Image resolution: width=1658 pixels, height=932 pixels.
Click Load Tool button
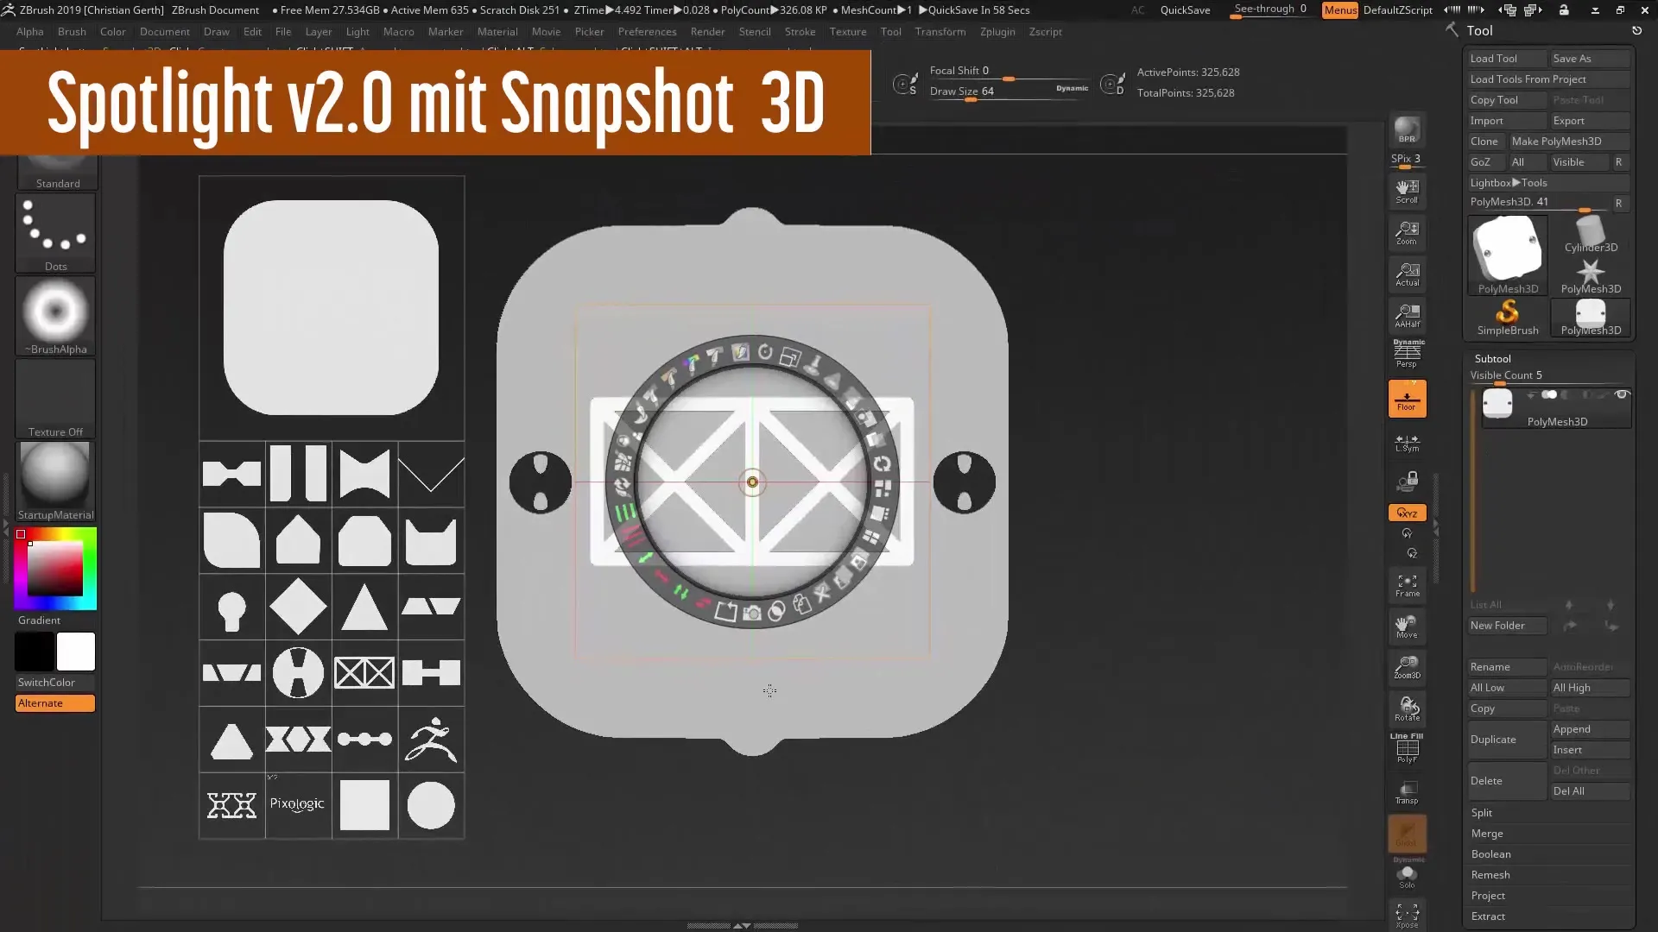click(1507, 59)
